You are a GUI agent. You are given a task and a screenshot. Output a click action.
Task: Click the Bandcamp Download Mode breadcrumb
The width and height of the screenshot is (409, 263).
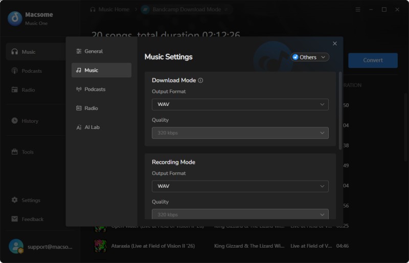point(187,9)
